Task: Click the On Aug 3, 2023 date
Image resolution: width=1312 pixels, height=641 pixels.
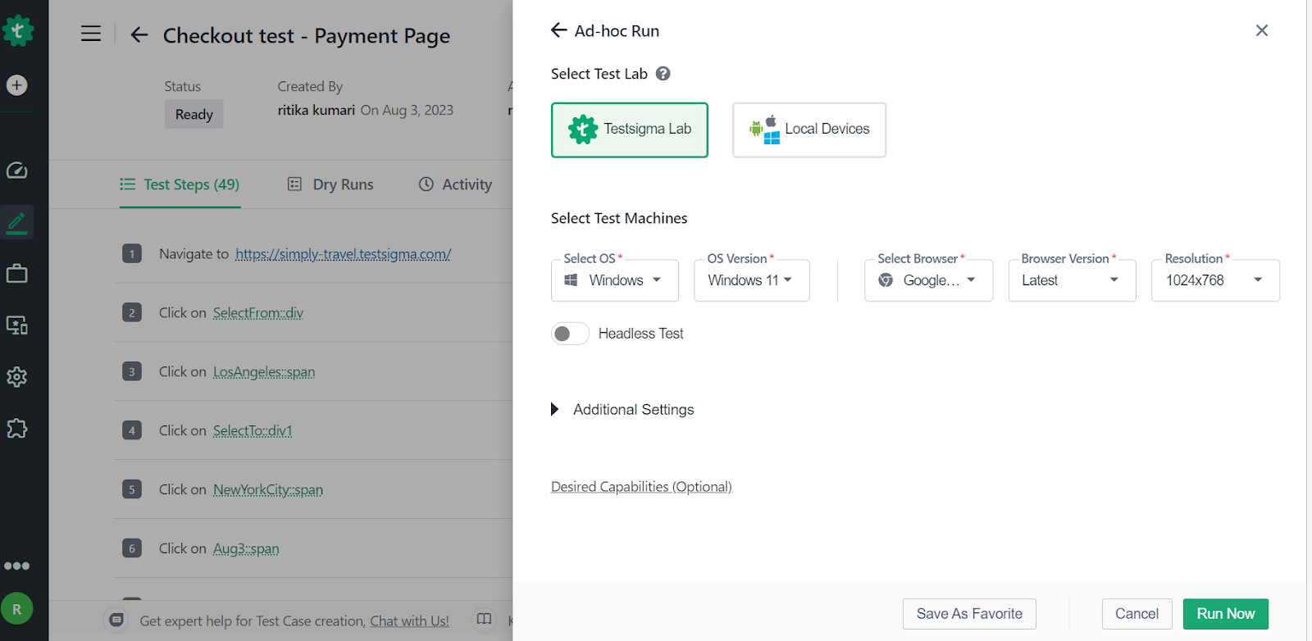Action: [x=407, y=110]
